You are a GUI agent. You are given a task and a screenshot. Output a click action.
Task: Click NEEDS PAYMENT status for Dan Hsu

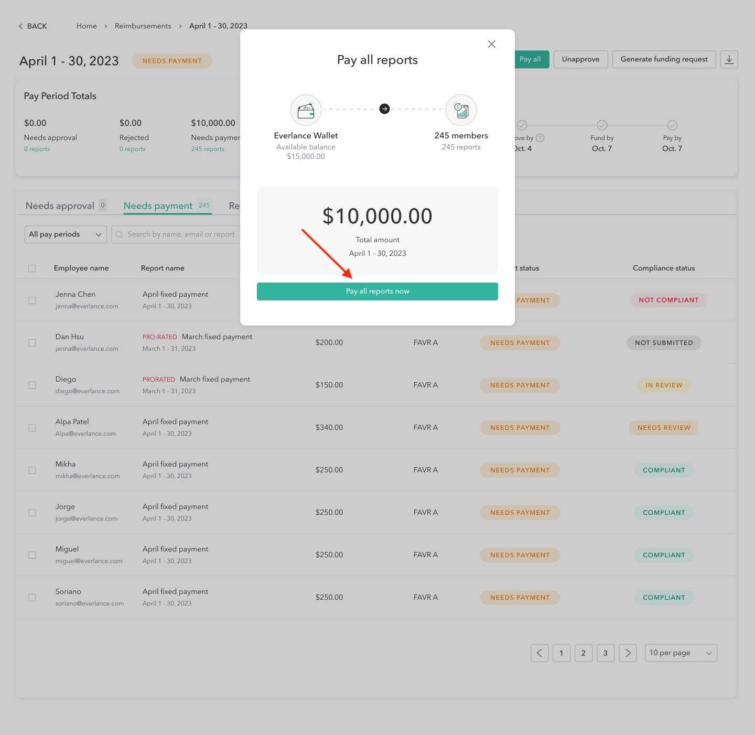coord(520,343)
